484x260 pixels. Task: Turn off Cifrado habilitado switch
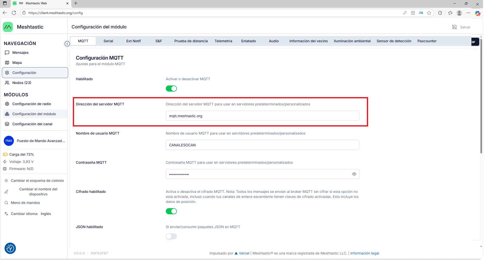tap(171, 211)
